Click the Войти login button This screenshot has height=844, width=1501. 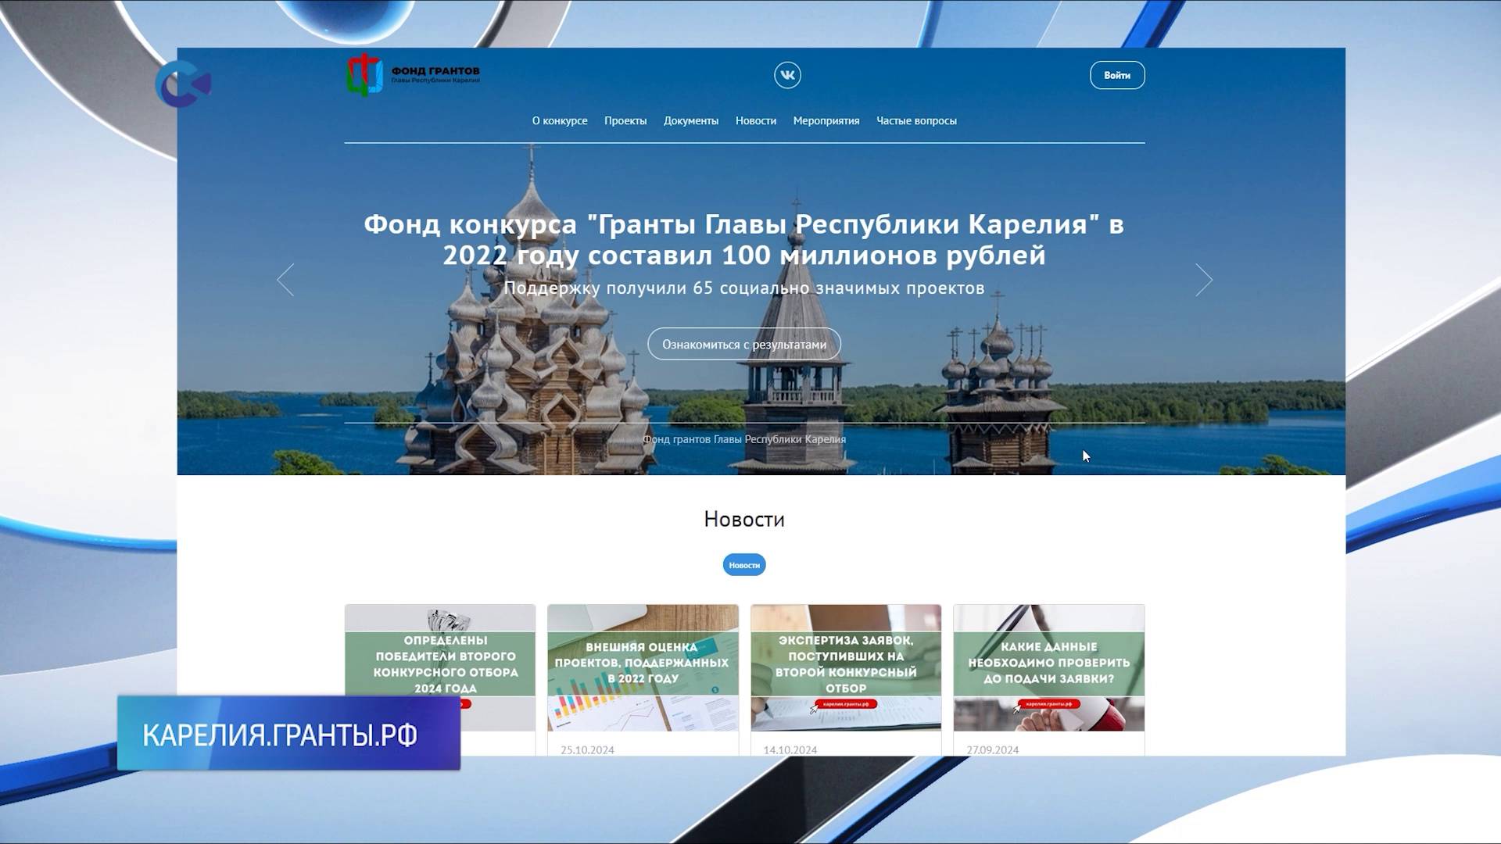[1116, 75]
